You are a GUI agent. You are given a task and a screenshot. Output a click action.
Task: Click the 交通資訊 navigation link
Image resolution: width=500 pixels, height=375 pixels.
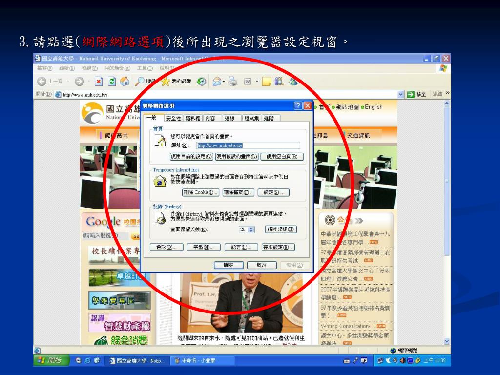358,135
